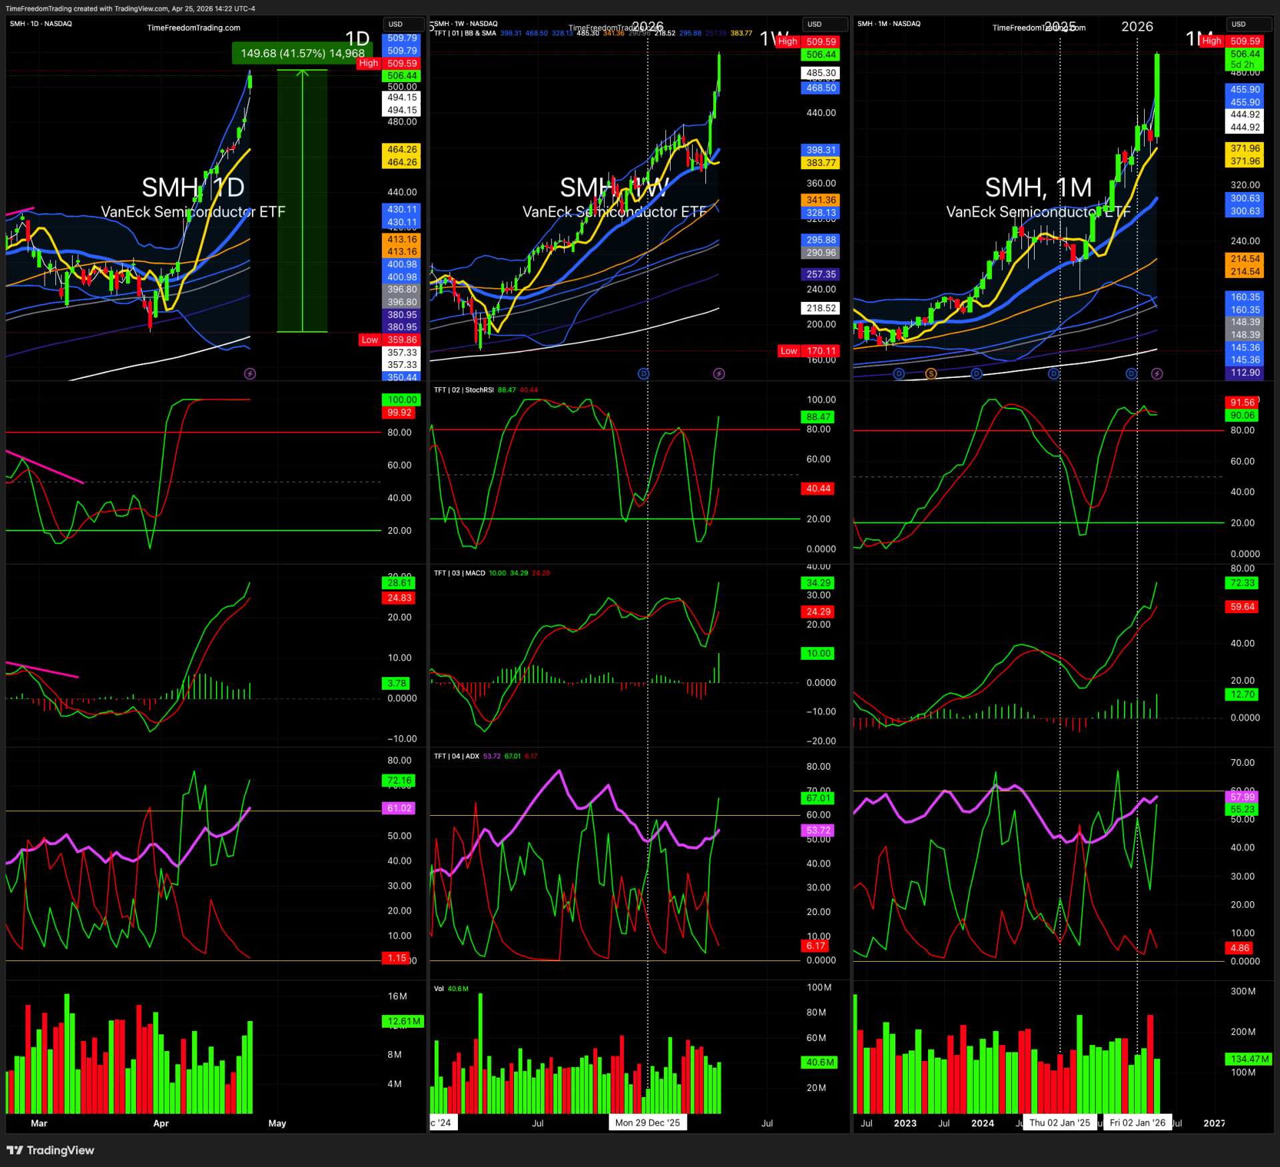Click the purple lightning event icon on monthly chart

(1157, 374)
